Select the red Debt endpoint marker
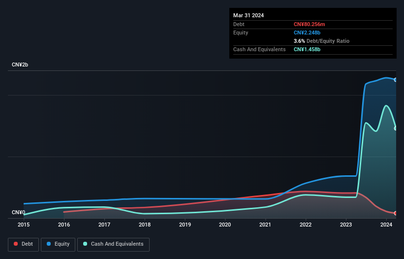Image resolution: width=404 pixels, height=259 pixels. pos(396,213)
